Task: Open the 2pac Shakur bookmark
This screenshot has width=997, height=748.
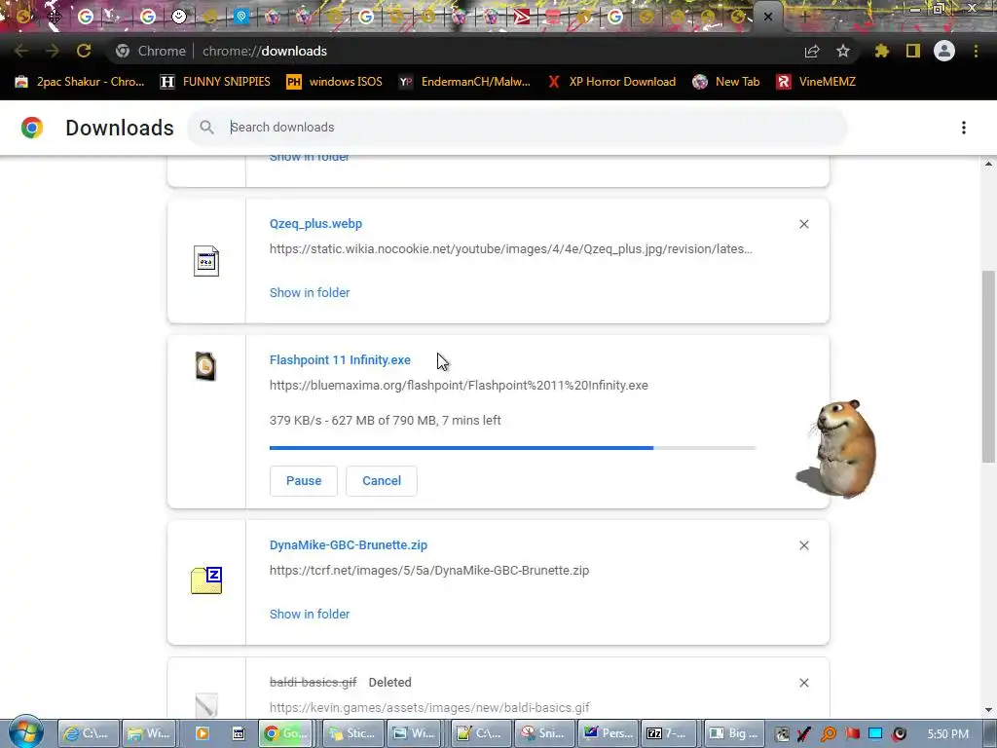Action: coord(80,82)
